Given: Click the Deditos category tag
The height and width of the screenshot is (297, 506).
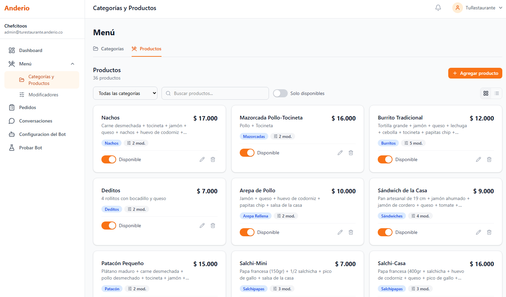Looking at the screenshot, I should (112, 209).
